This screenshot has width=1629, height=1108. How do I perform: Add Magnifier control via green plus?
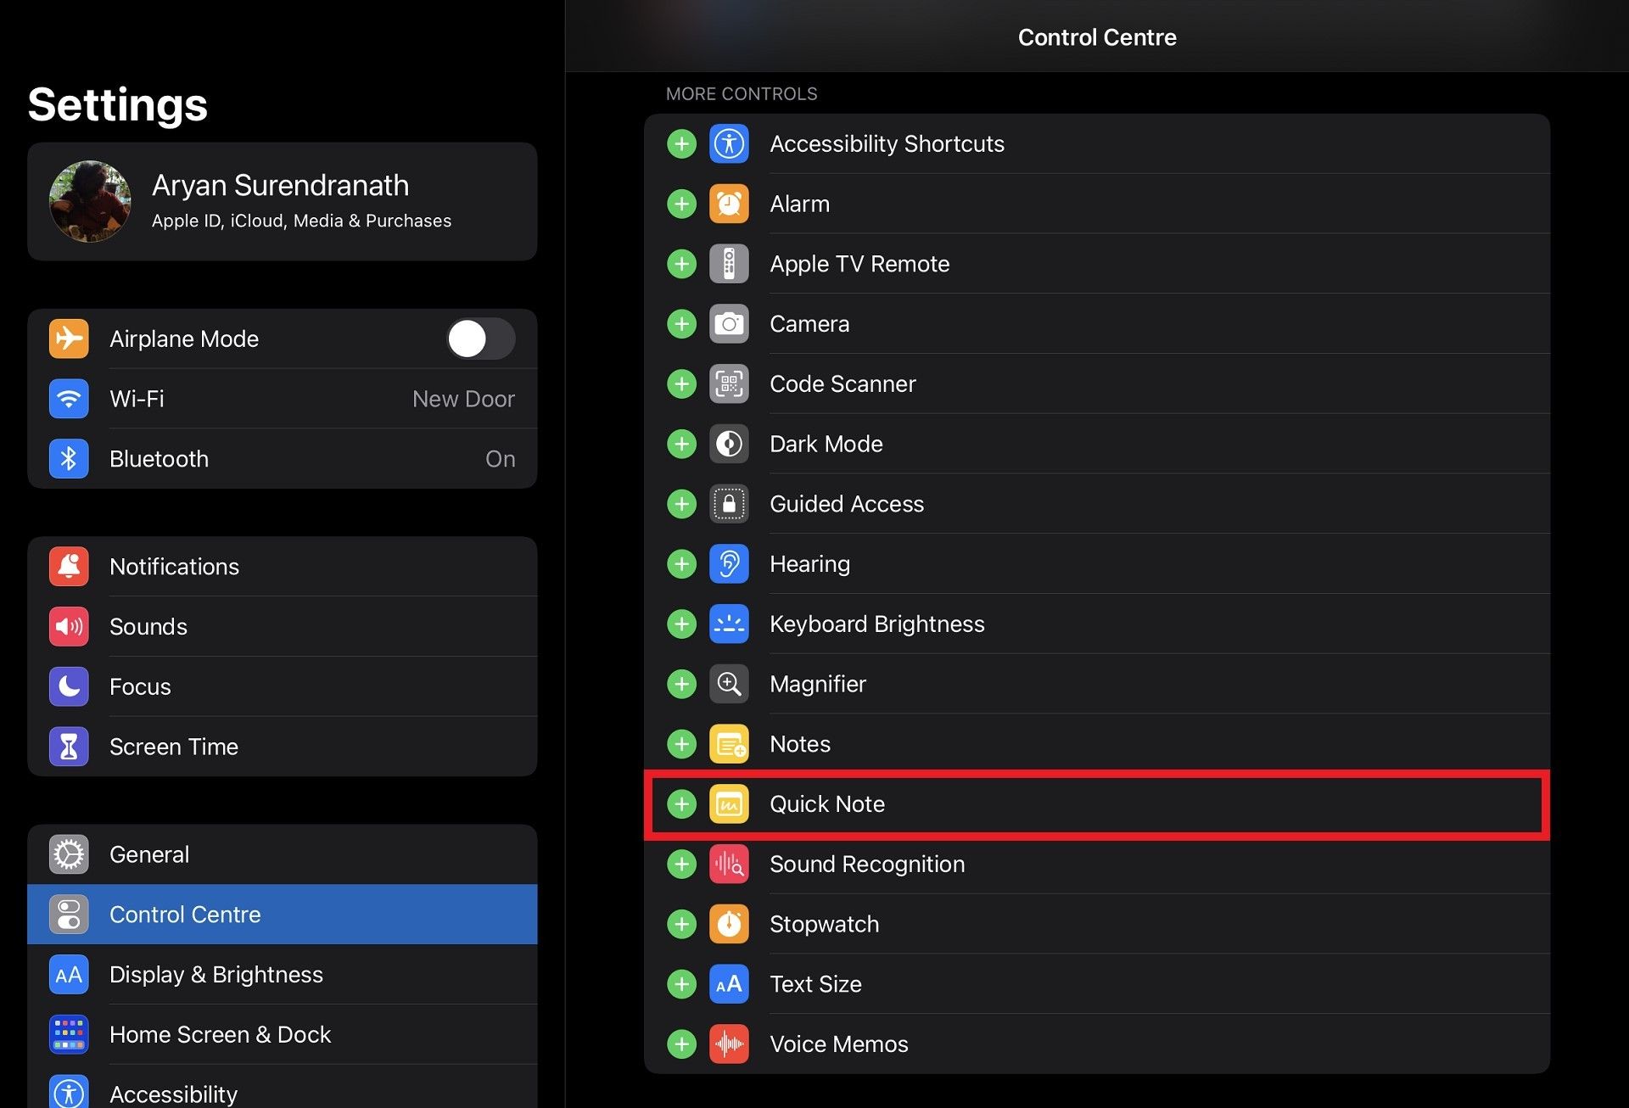click(x=681, y=684)
